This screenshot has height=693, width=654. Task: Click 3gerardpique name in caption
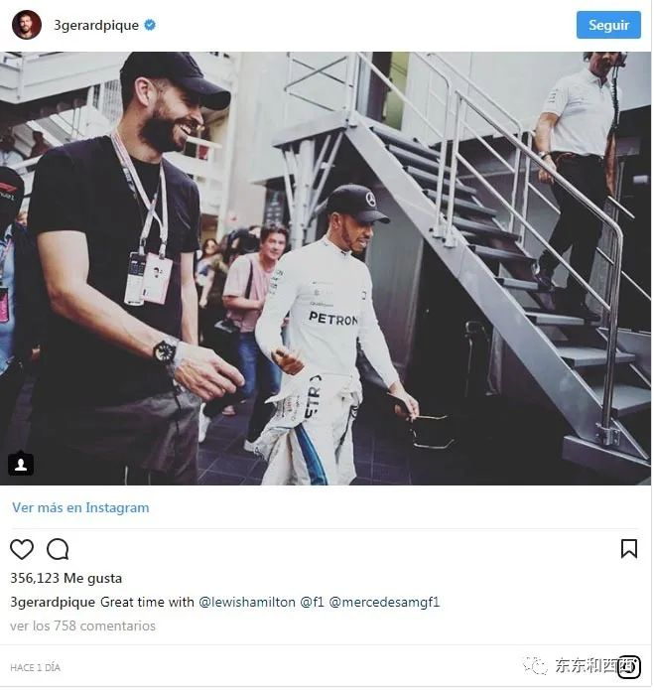pos(53,603)
